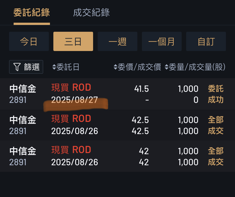Image resolution: width=235 pixels, height=197 pixels.
Task: Click 現買 ROD label dated 2025/08/27
Action: coord(71,88)
